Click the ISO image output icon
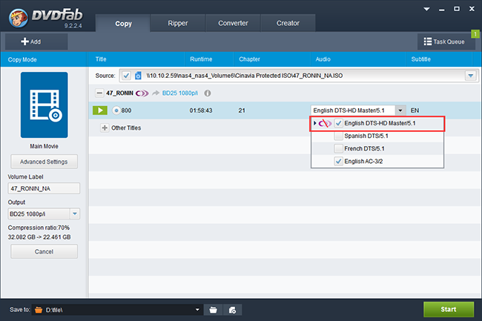 (x=233, y=310)
